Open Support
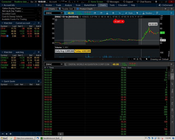The width and height of the screenshot is (175, 140). pos(128,2)
